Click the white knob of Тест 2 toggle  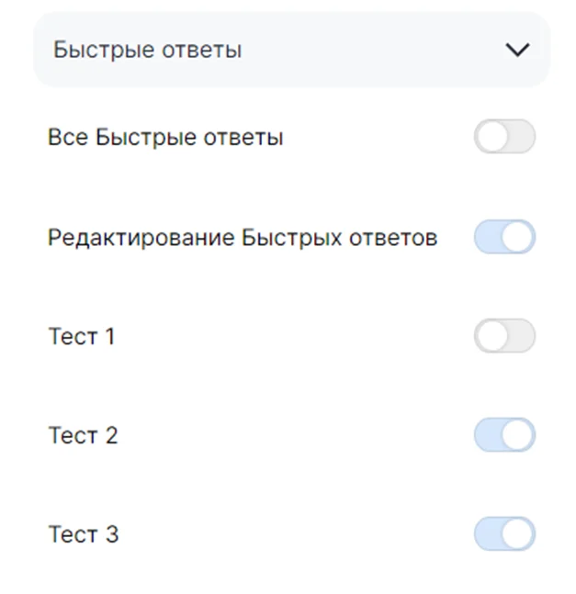tap(518, 435)
